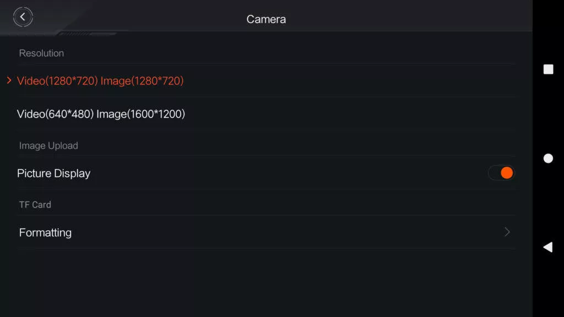Select Video(1280*720) Image(1280*720) resolution
Image resolution: width=564 pixels, height=317 pixels.
(x=266, y=81)
